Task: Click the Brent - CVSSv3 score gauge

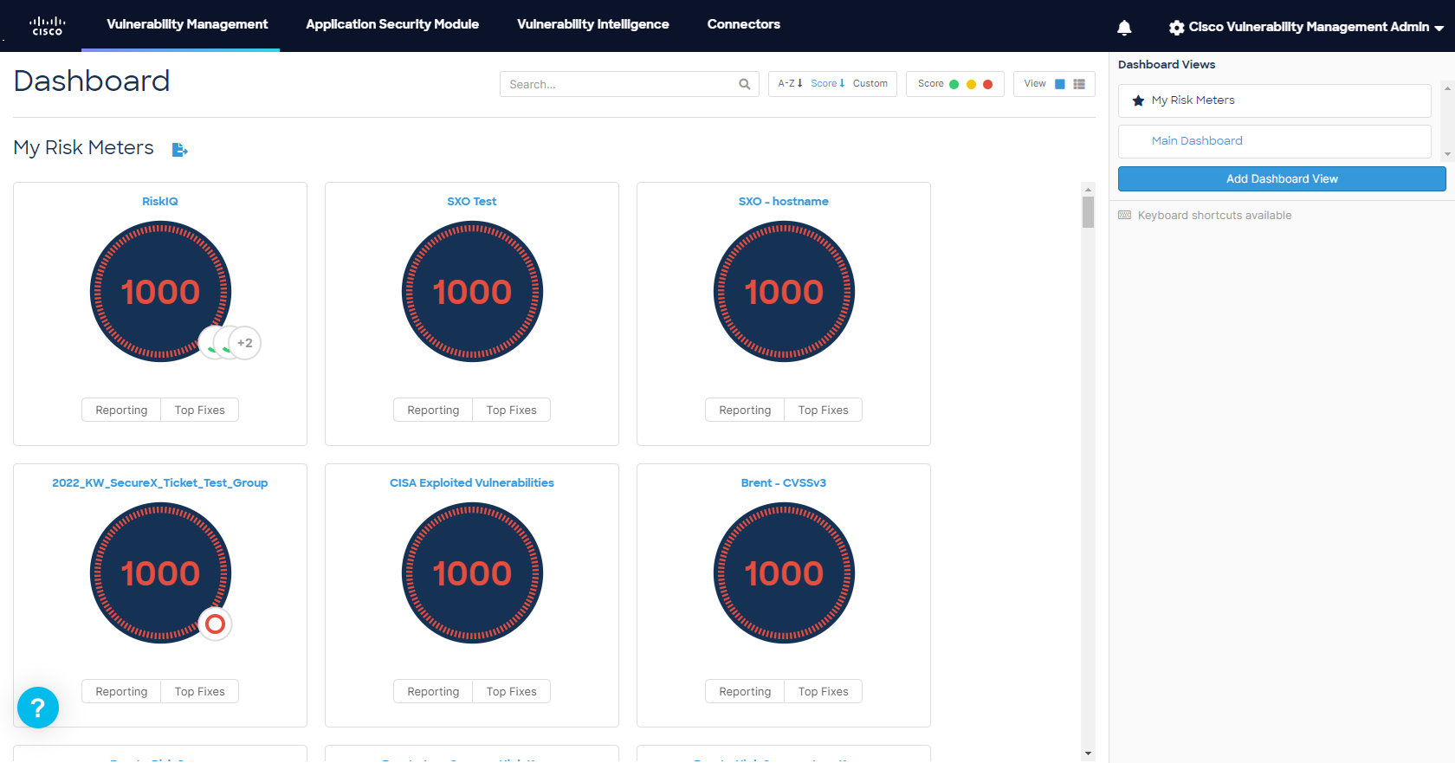Action: [x=784, y=573]
